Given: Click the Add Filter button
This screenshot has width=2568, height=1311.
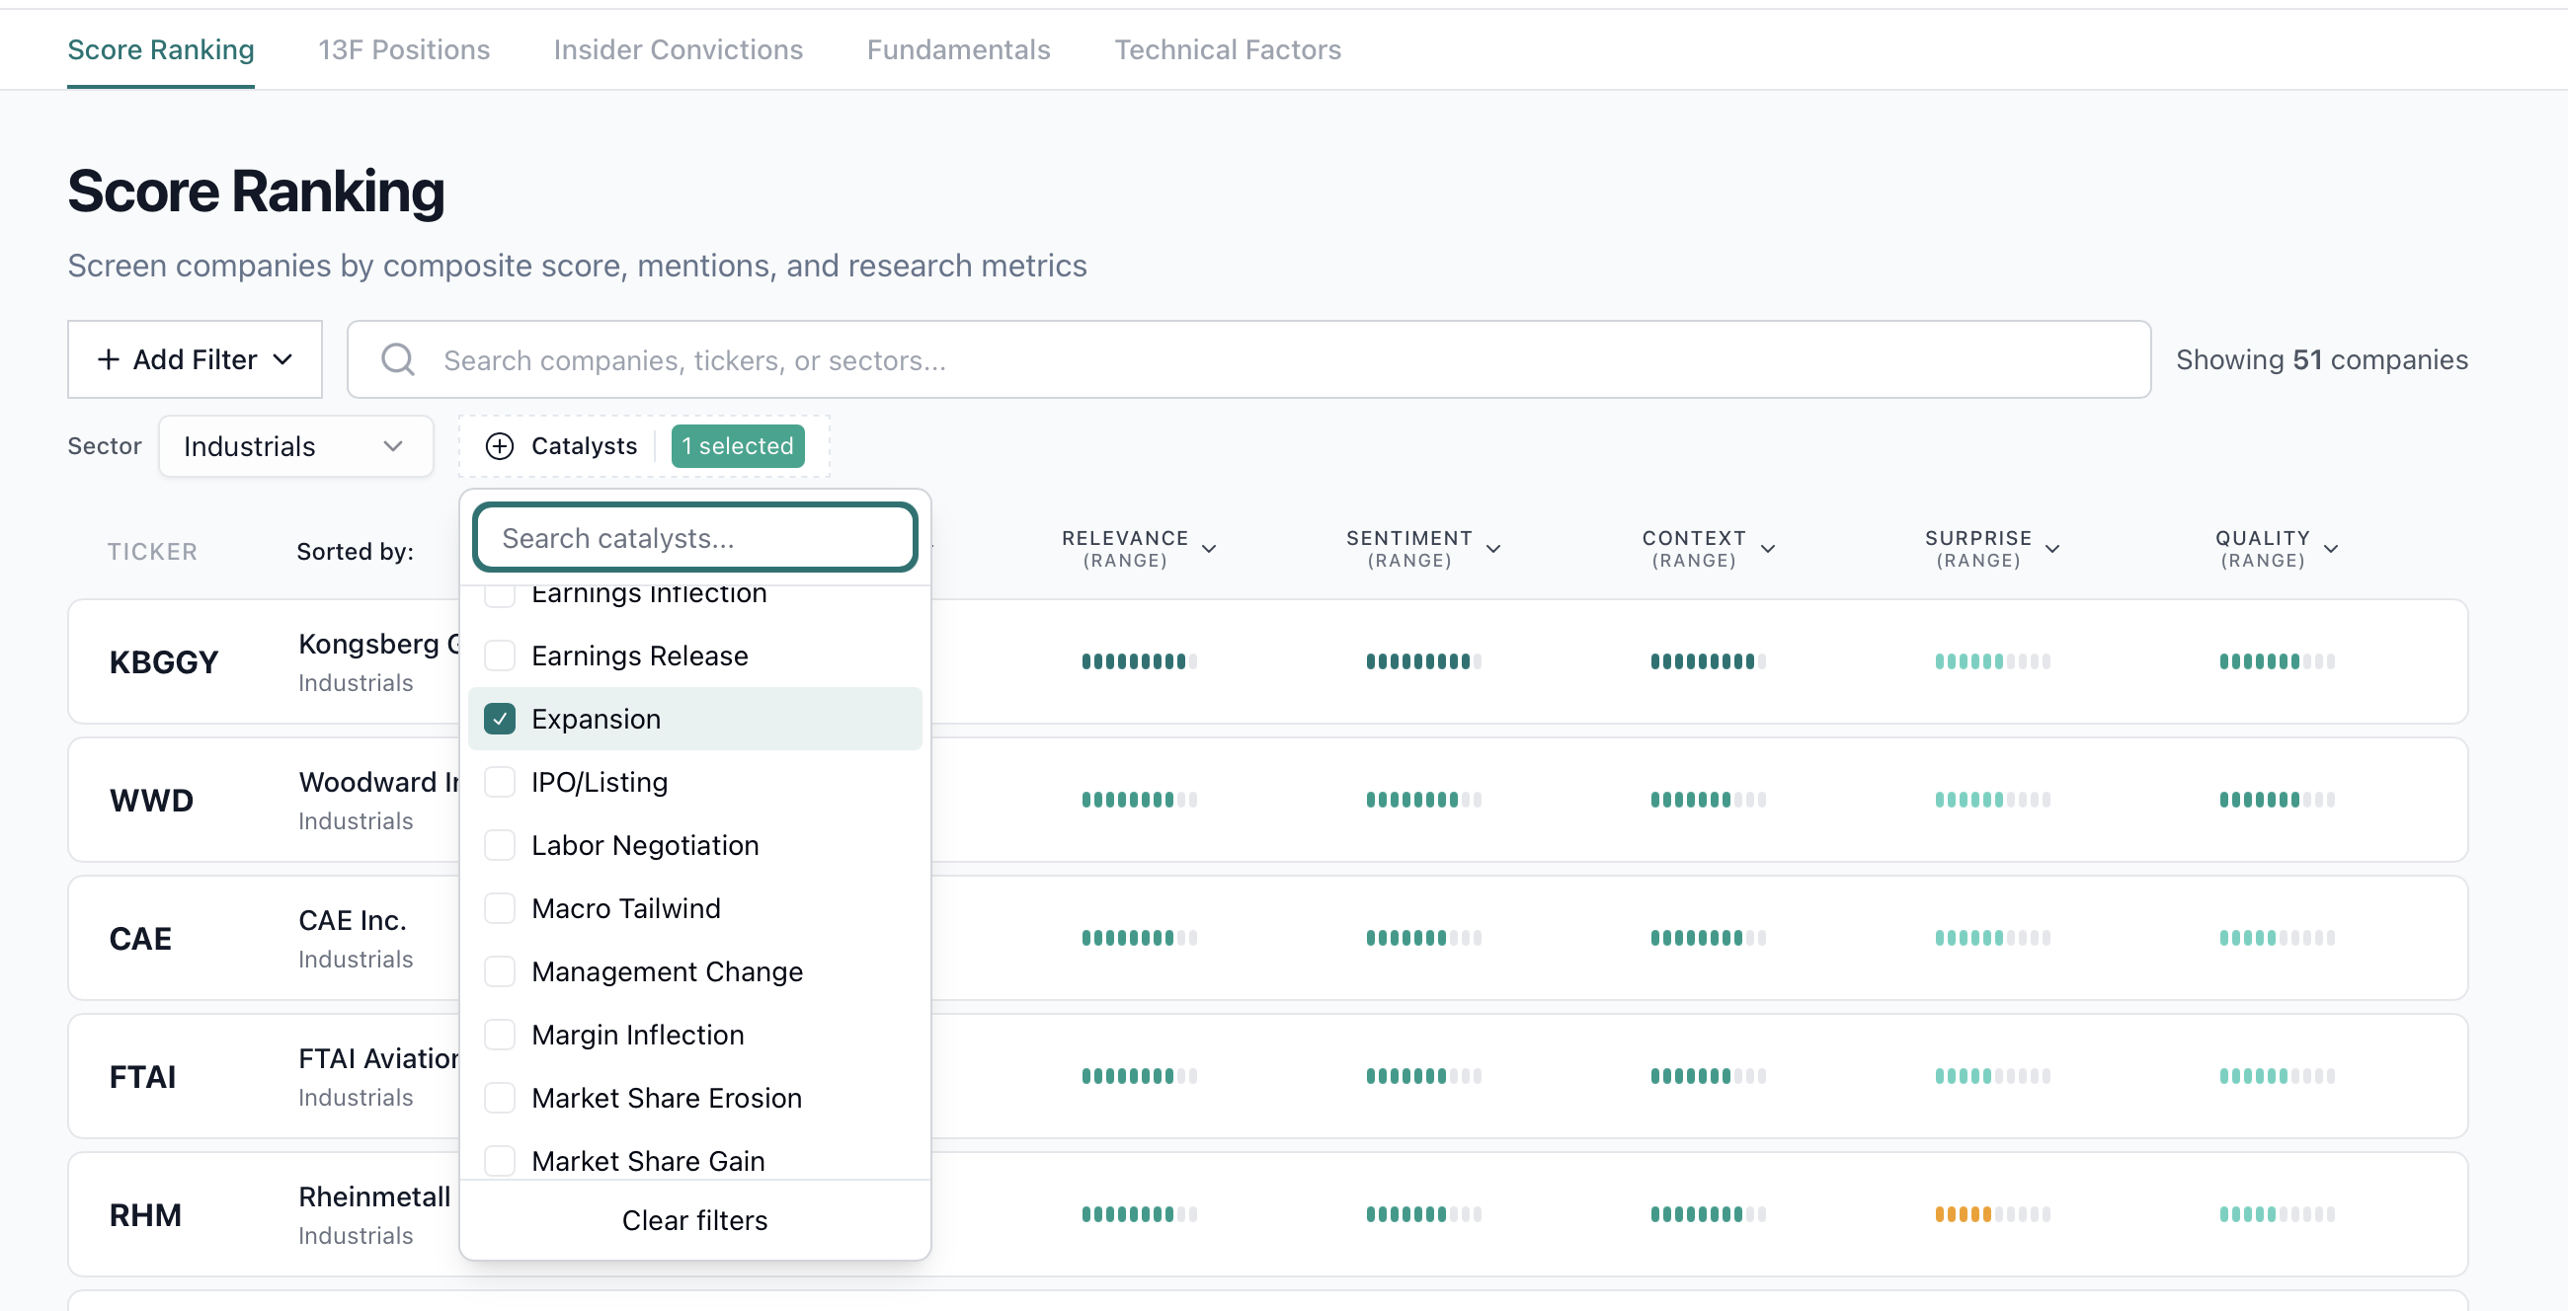Looking at the screenshot, I should point(195,359).
